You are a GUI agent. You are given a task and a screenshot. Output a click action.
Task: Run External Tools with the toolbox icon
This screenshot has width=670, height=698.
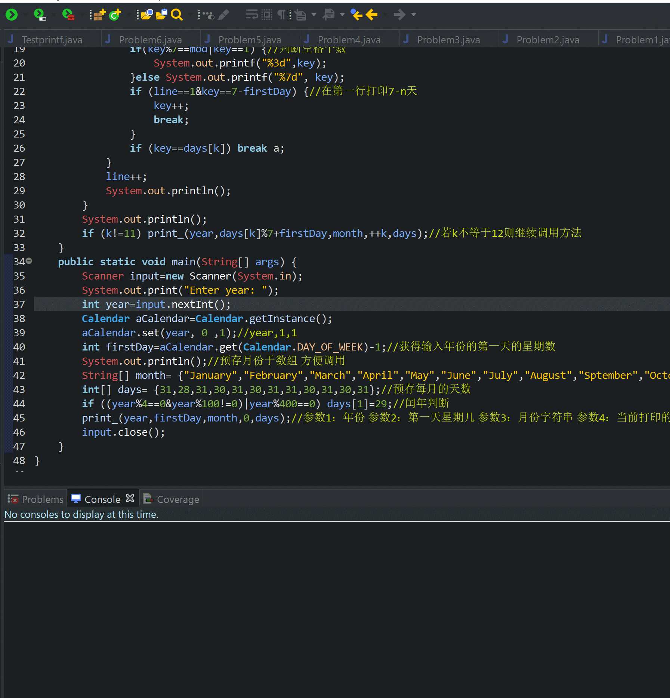[68, 15]
